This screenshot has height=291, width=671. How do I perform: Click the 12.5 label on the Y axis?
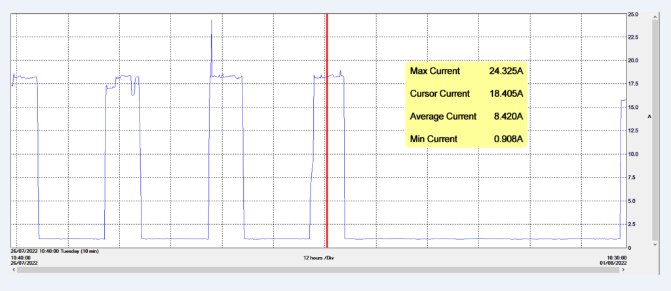click(633, 131)
